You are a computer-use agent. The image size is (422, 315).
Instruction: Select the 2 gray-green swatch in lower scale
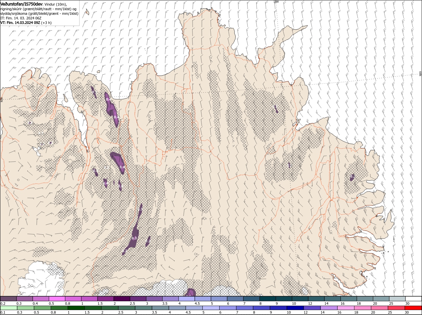pos(109,308)
